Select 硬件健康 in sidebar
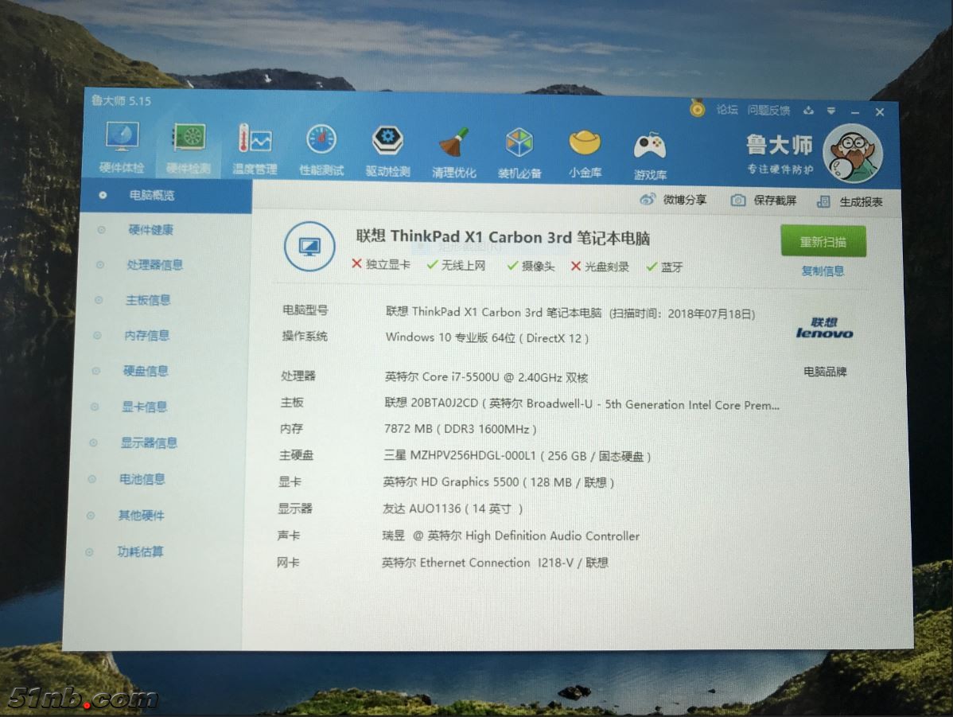953x717 pixels. tap(150, 229)
